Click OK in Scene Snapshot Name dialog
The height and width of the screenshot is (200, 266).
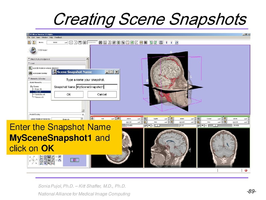[69, 94]
